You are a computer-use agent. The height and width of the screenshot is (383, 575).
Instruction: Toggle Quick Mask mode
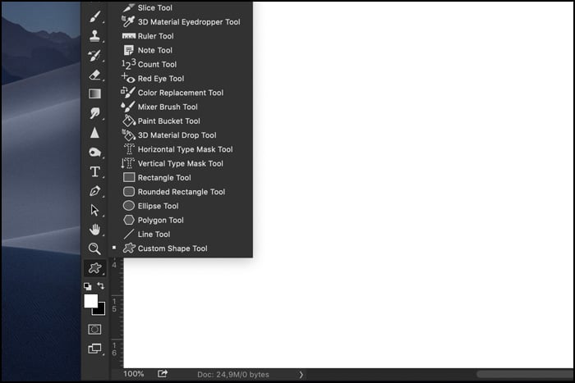coord(94,329)
